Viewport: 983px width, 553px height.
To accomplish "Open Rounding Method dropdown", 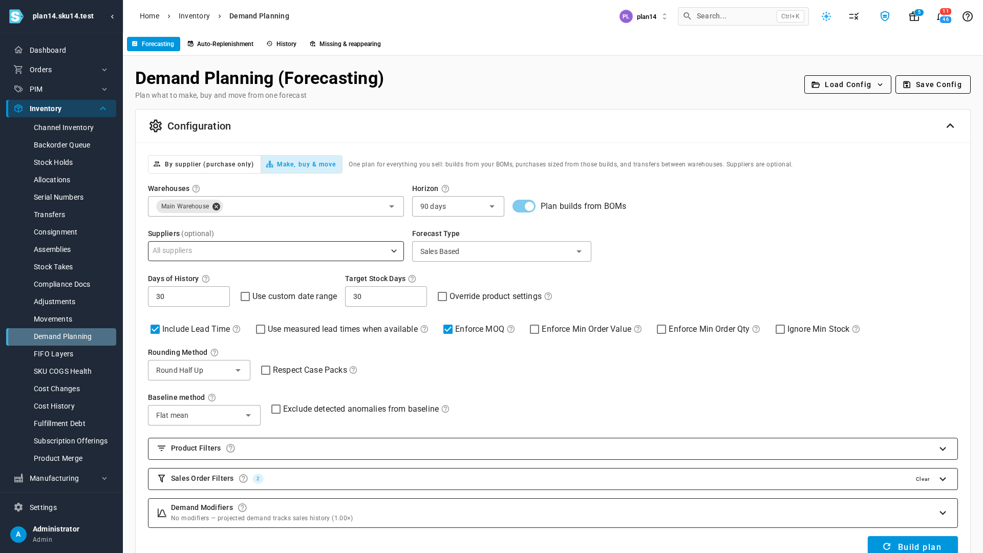I will click(x=199, y=370).
